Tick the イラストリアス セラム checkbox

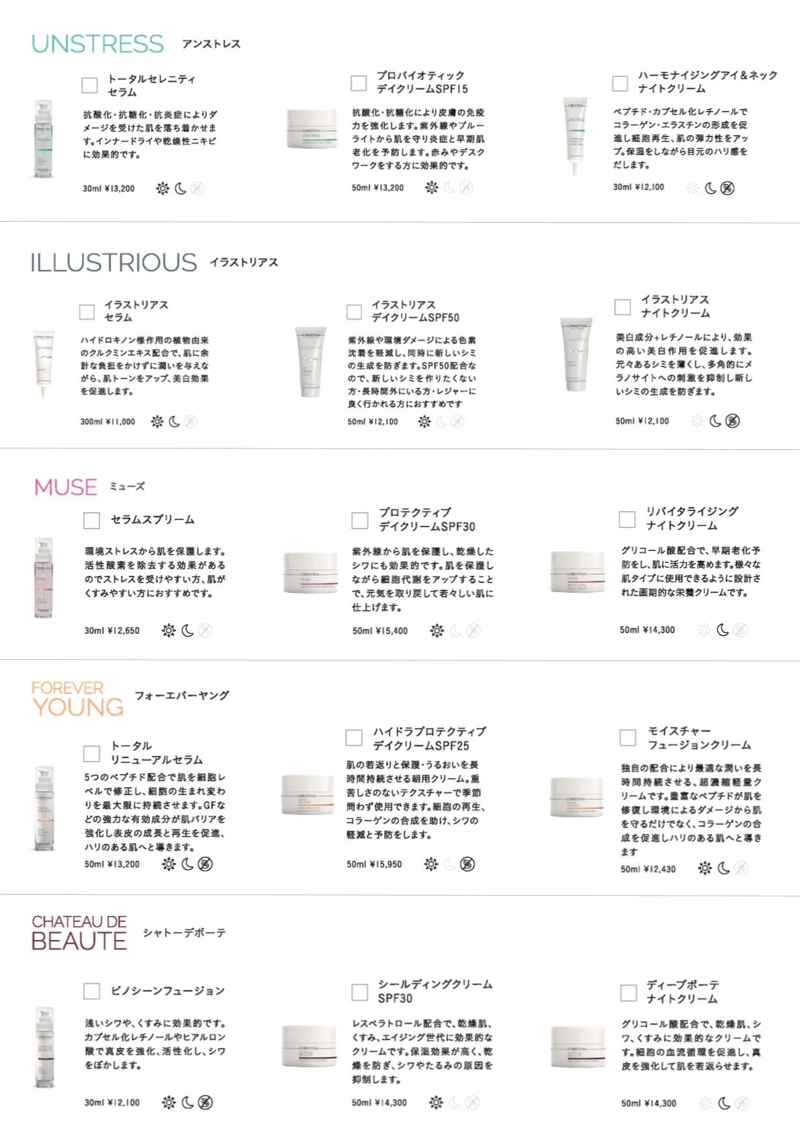(x=86, y=311)
